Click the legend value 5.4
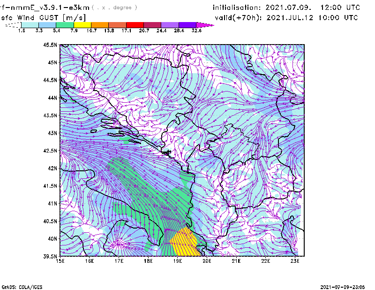 (56, 31)
